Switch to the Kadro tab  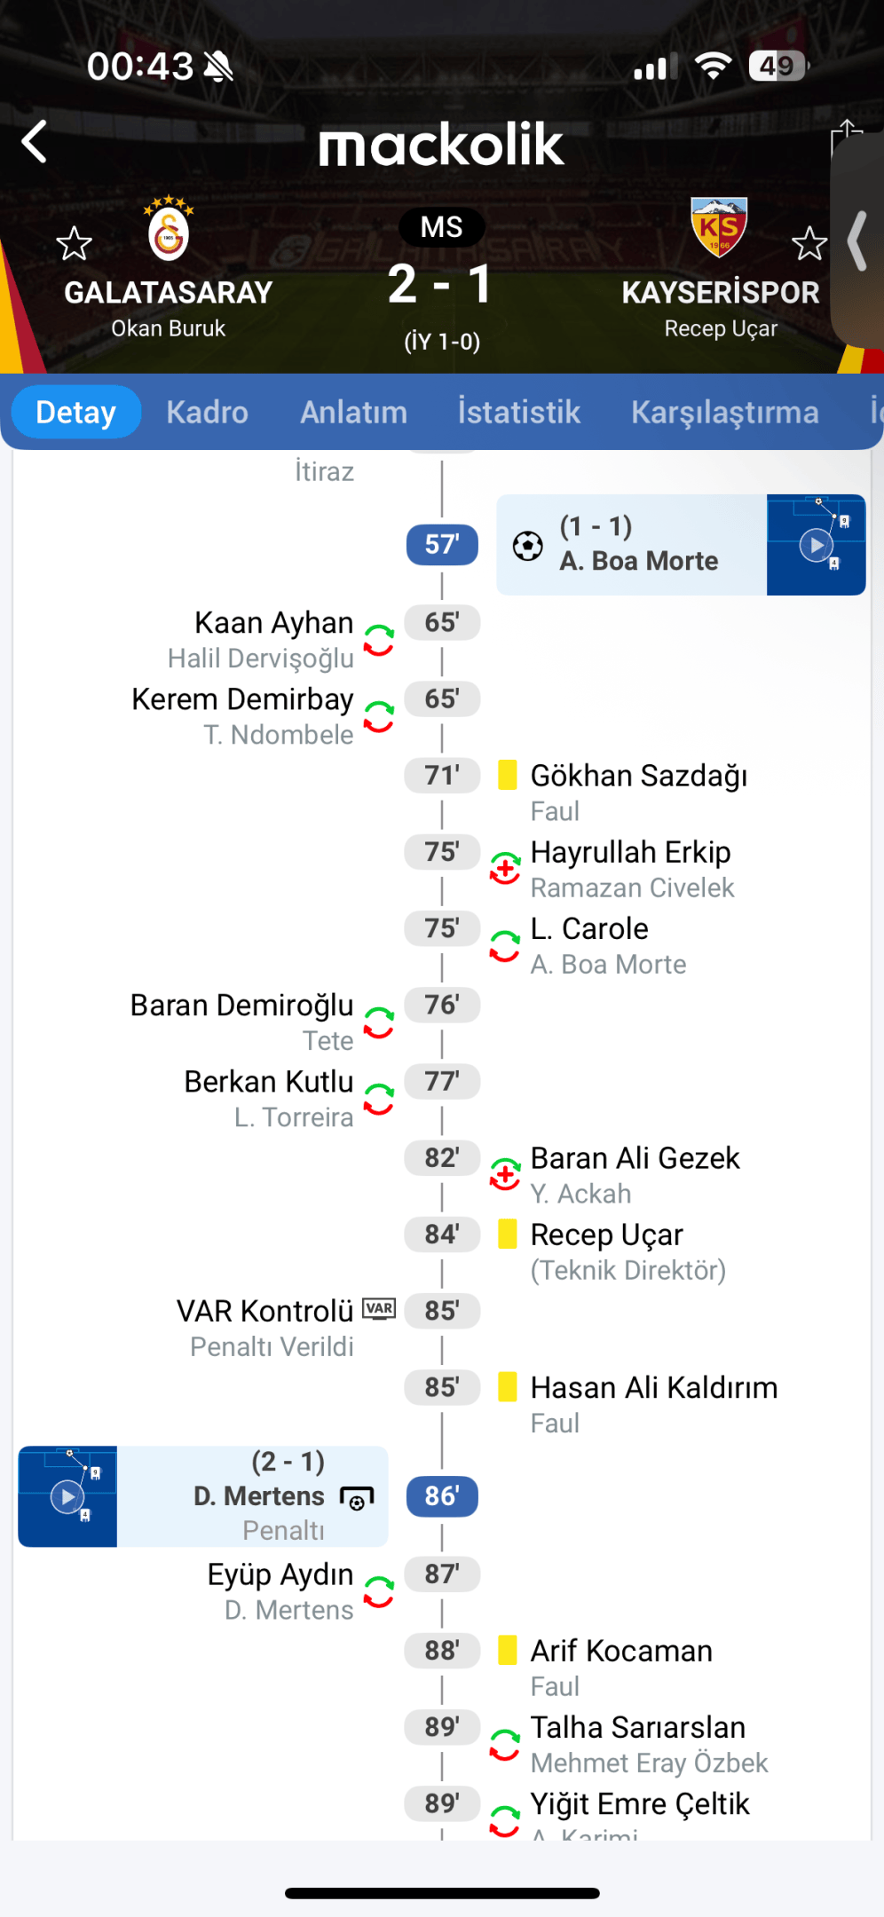207,412
